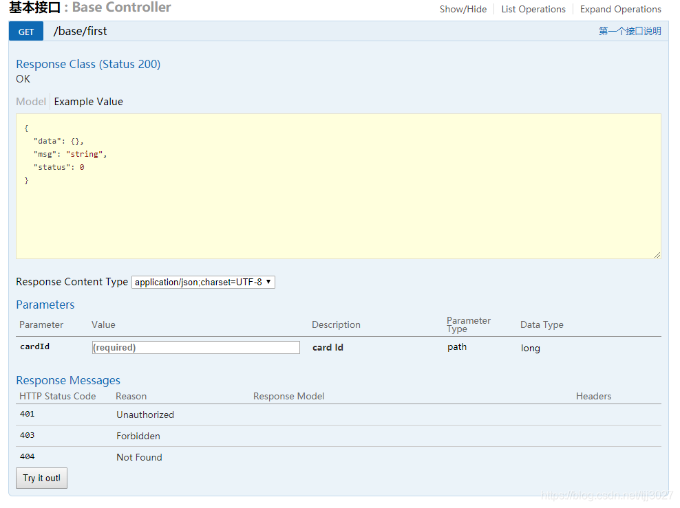Focus the cardId required value field
The width and height of the screenshot is (680, 508).
(x=195, y=347)
